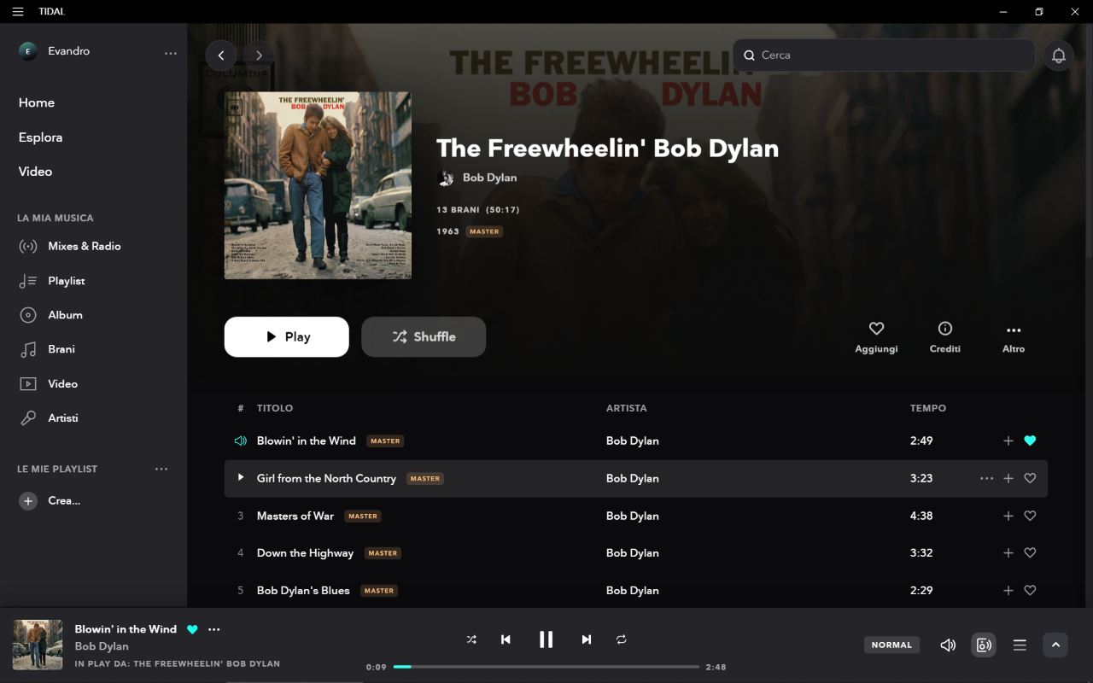1093x683 pixels.
Task: Open the sound output device icon
Action: point(984,645)
